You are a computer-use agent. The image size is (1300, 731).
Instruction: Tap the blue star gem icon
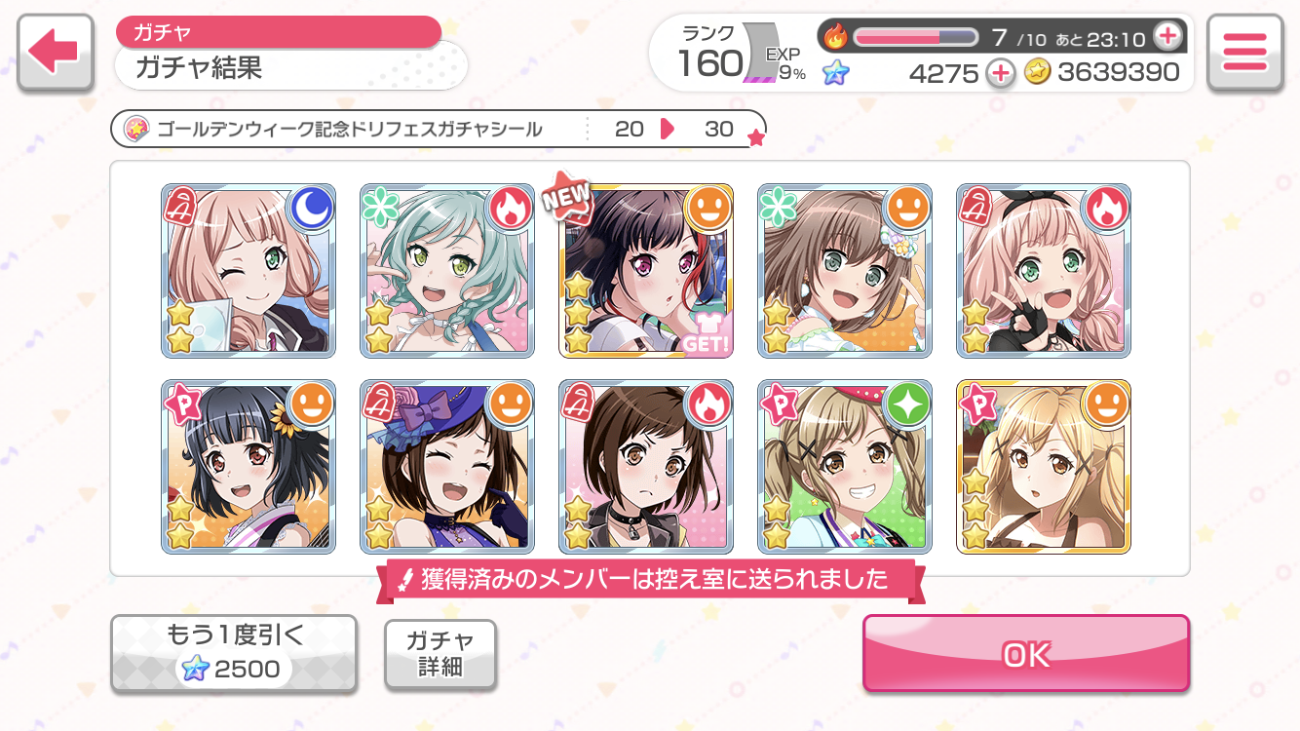(835, 73)
